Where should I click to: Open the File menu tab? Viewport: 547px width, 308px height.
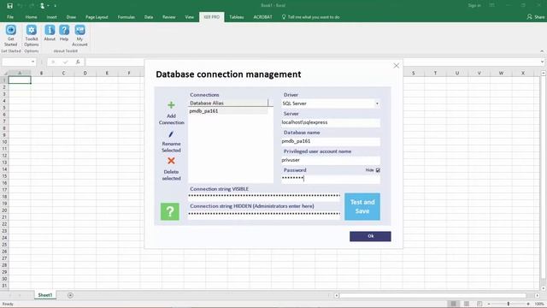pyautogui.click(x=10, y=17)
